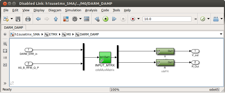The height and width of the screenshot is (93, 225).
Task: Expand the New Model dropdown arrow
Action: pos(12,19)
